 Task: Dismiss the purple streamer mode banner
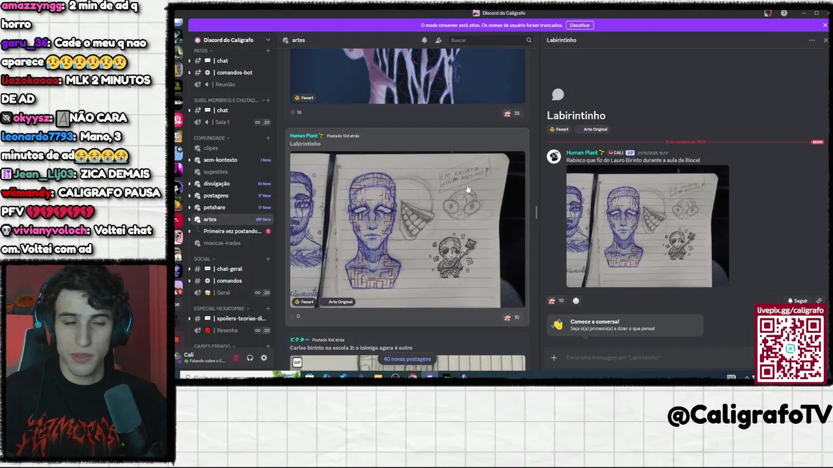pos(825,25)
